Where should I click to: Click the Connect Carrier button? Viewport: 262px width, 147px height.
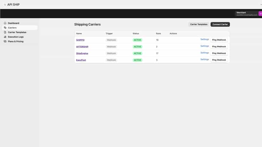tap(220, 24)
